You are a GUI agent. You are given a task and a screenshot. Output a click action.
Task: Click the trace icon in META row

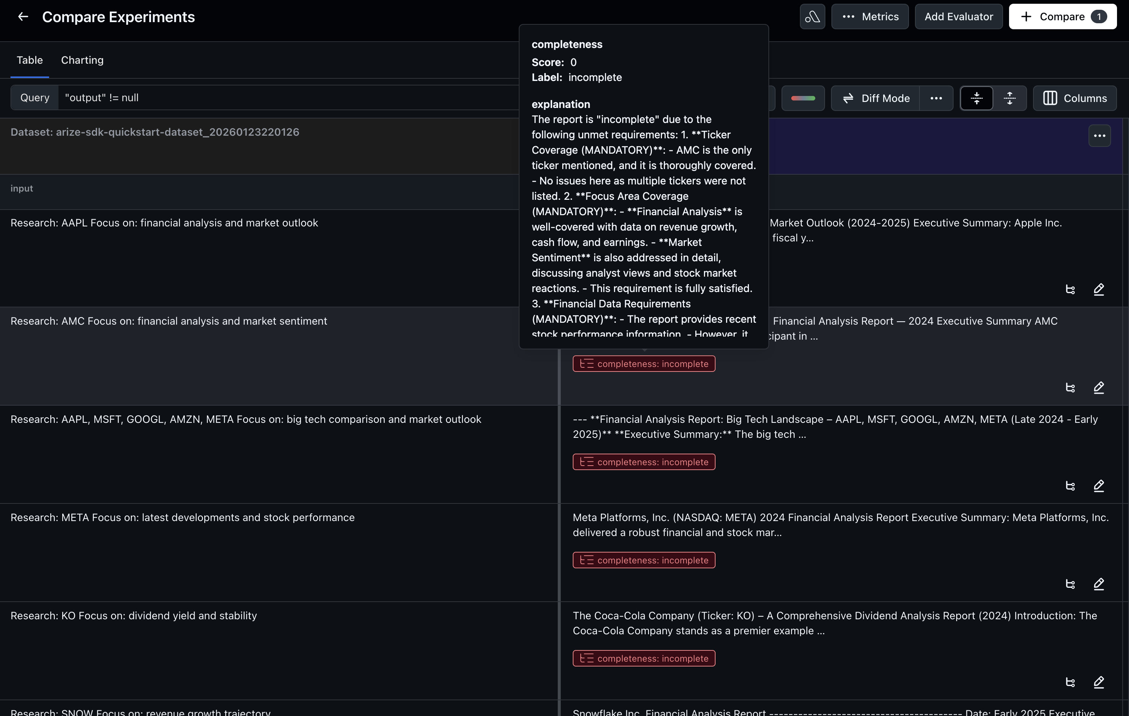pos(1071,584)
